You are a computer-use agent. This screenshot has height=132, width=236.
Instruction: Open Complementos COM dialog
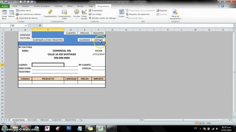[64, 15]
